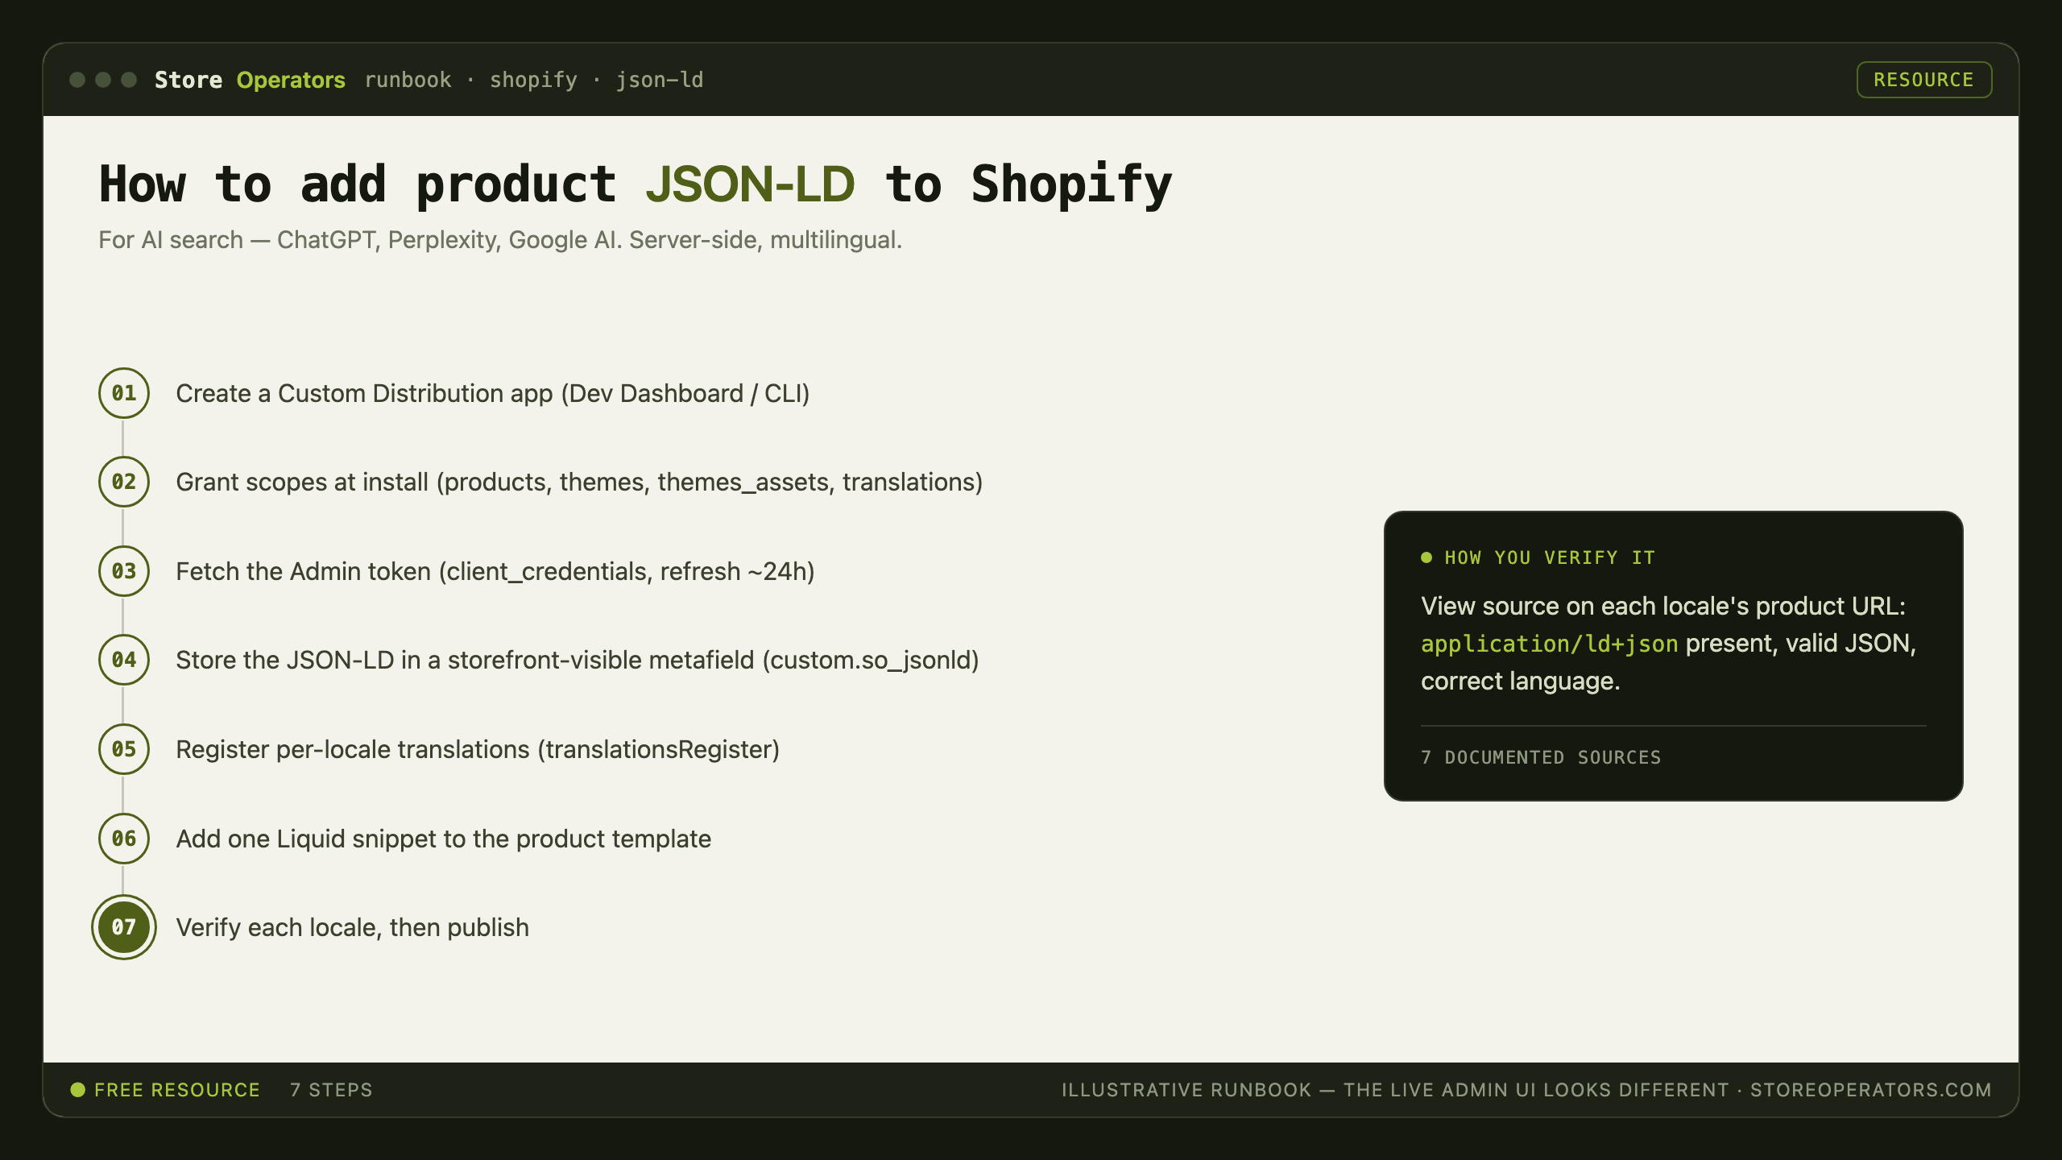Click FREE RESOURCE label in footer
The image size is (2062, 1160).
coord(177,1090)
